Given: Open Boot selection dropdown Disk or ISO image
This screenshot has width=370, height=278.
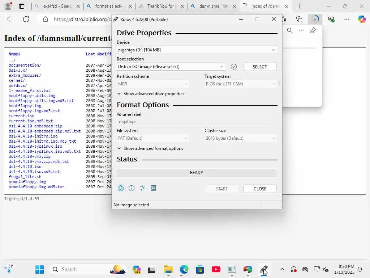Looking at the screenshot, I should 171,67.
